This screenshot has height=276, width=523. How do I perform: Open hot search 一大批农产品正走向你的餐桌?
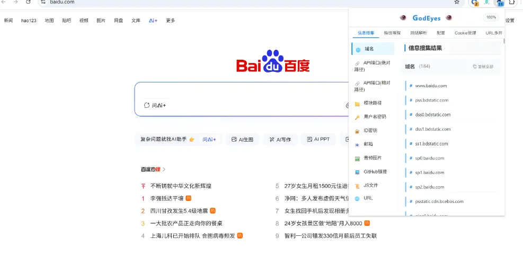click(186, 224)
